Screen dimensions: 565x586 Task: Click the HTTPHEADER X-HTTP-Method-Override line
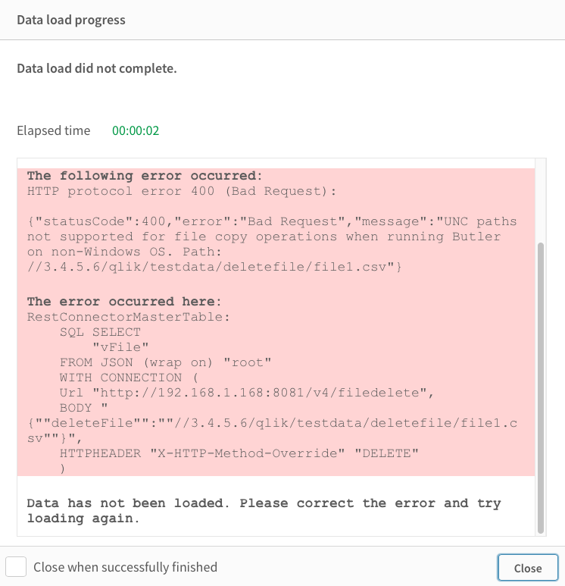point(239,453)
